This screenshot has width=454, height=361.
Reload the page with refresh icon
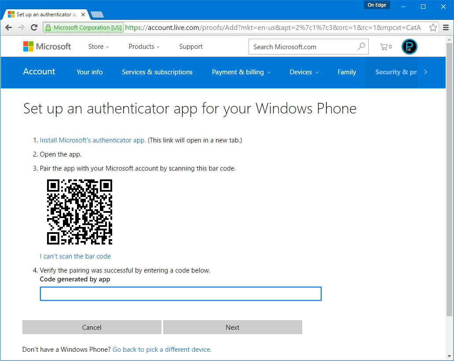tap(34, 28)
